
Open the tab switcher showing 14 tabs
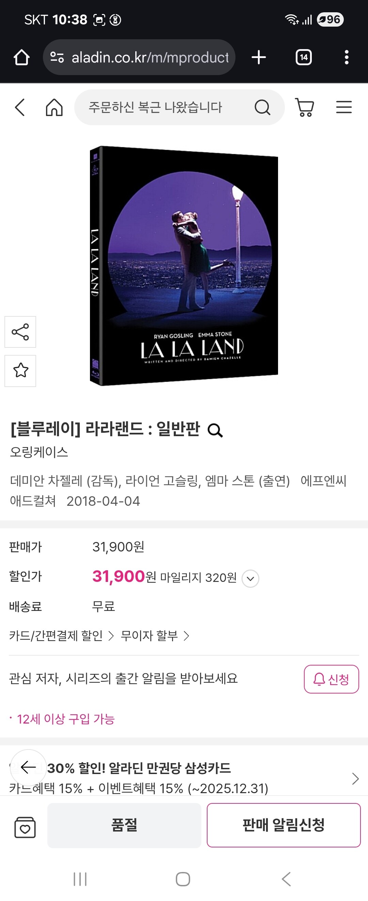(304, 57)
